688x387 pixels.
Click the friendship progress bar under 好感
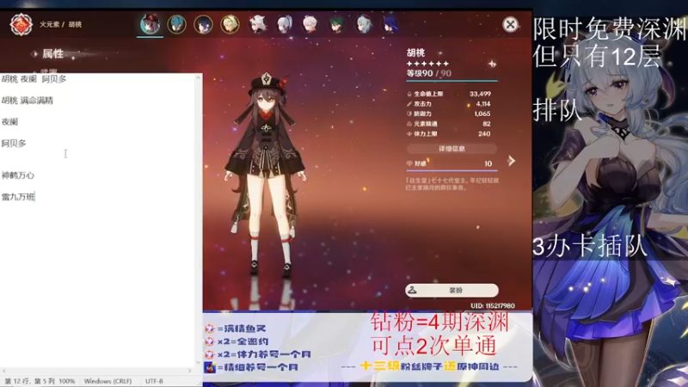[x=451, y=170]
